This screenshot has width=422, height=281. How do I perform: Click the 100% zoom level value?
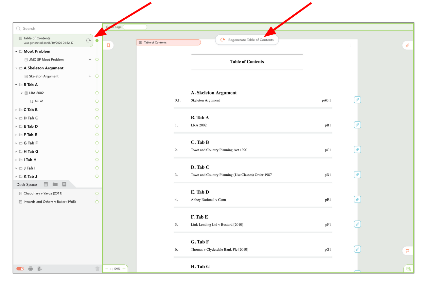117,269
